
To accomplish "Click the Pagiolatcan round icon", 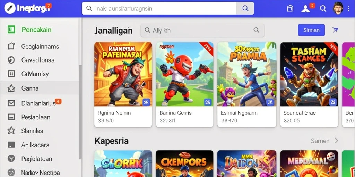I will pos(11,159).
